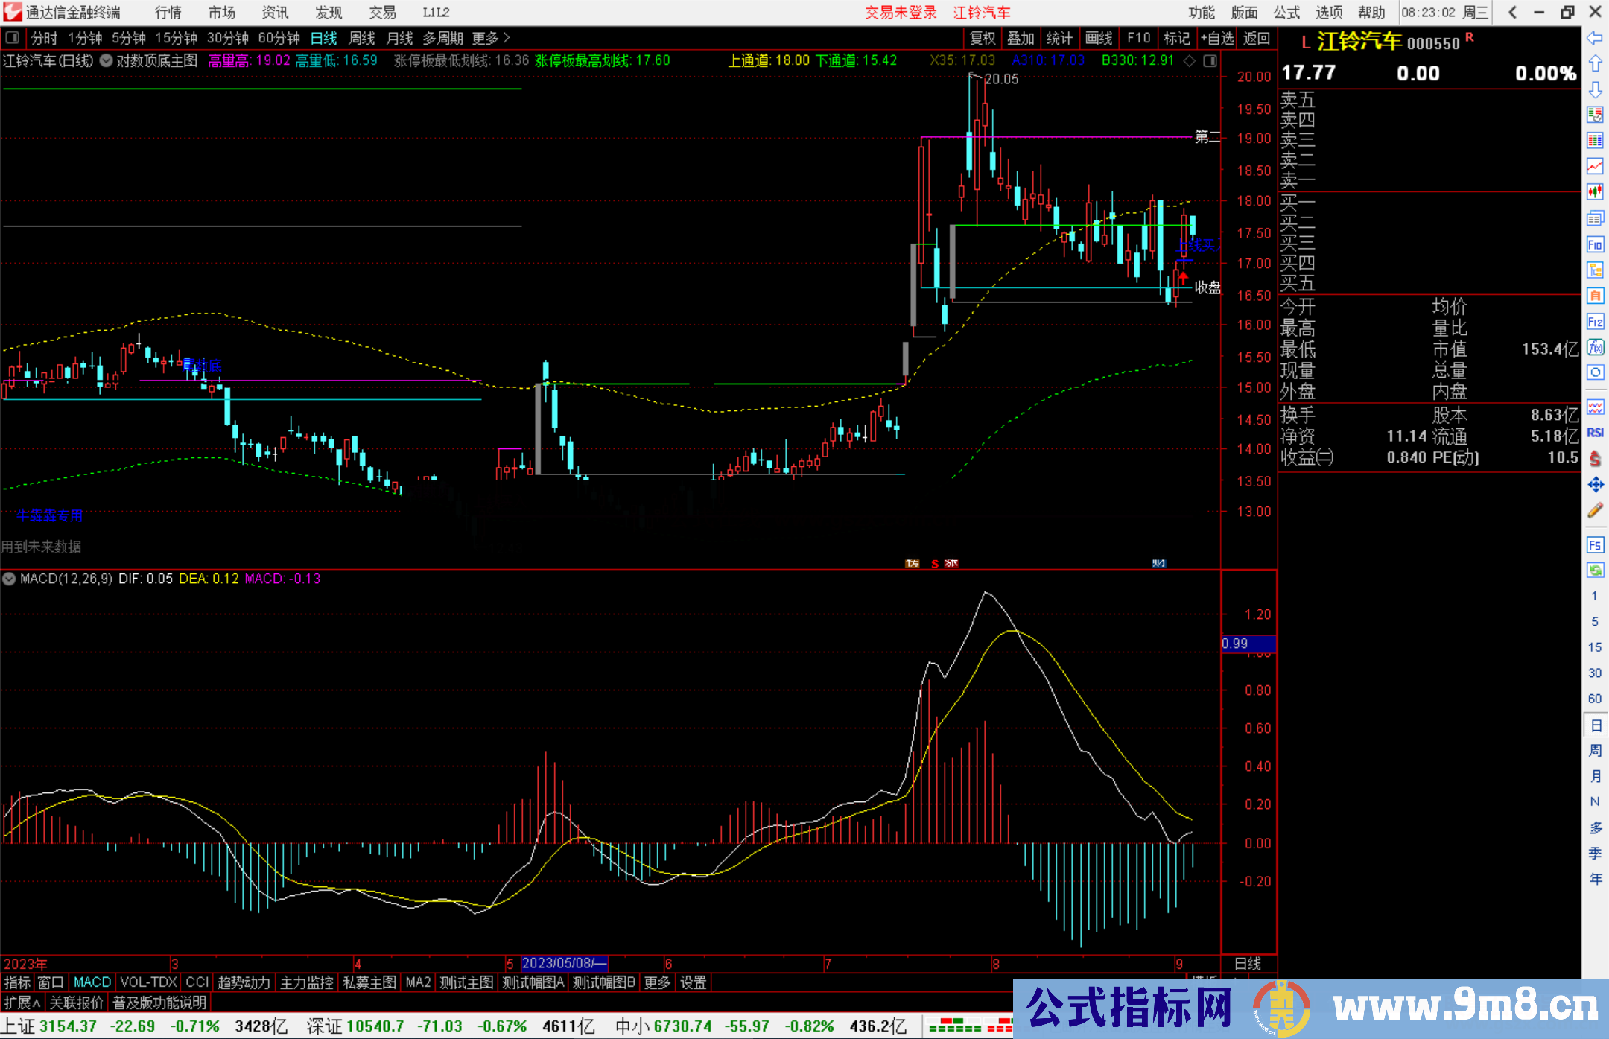Switch to the VOL-TDX indicator tab
Image resolution: width=1609 pixels, height=1039 pixels.
point(147,982)
